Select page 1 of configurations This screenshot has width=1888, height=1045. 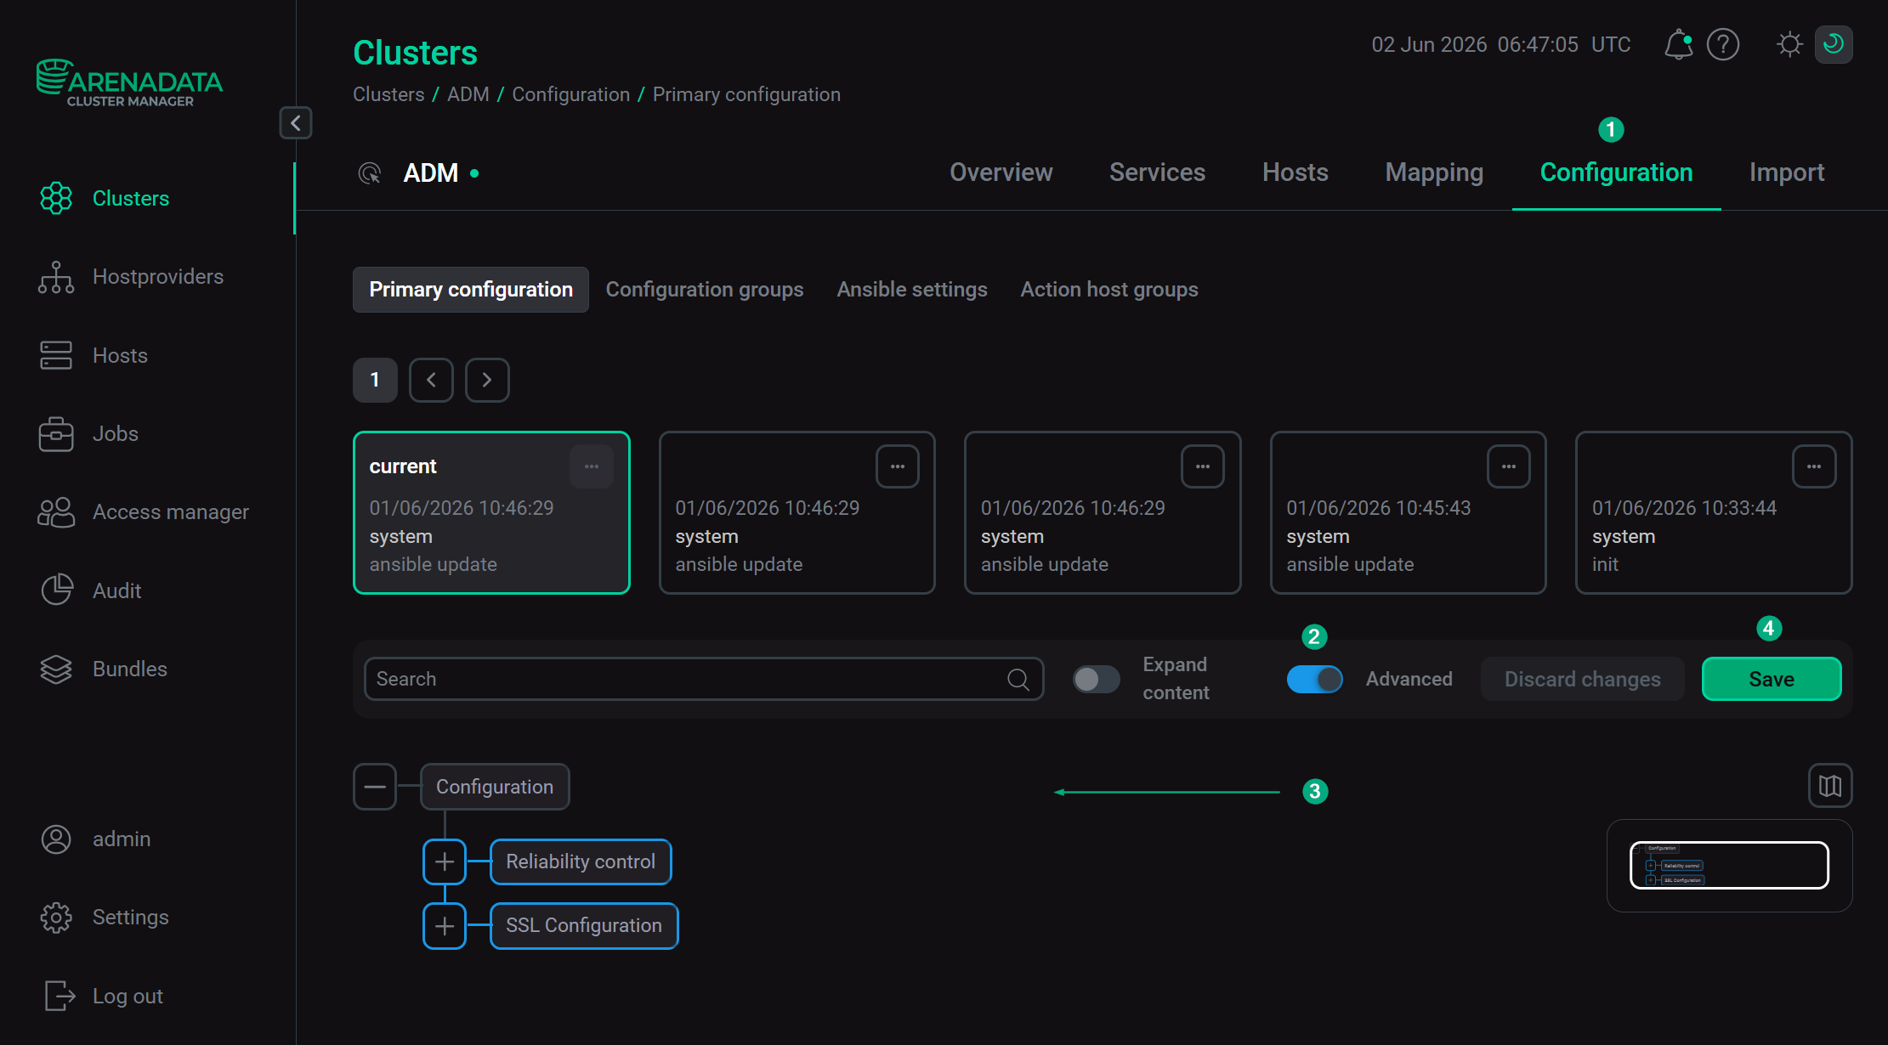tap(375, 380)
